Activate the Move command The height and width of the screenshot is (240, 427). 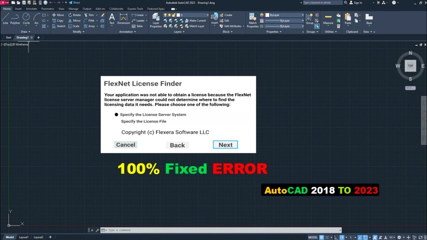pyautogui.click(x=58, y=15)
